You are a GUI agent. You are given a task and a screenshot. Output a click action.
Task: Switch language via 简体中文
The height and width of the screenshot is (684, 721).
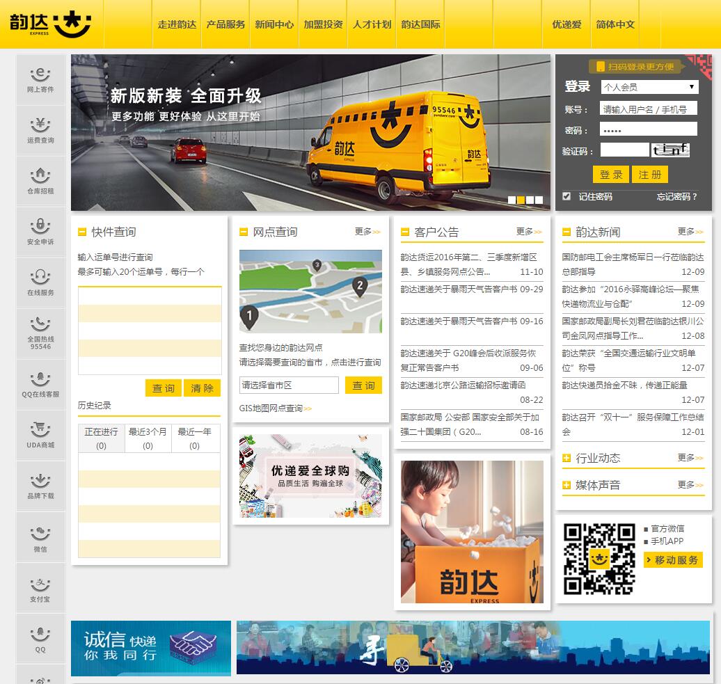pos(615,24)
